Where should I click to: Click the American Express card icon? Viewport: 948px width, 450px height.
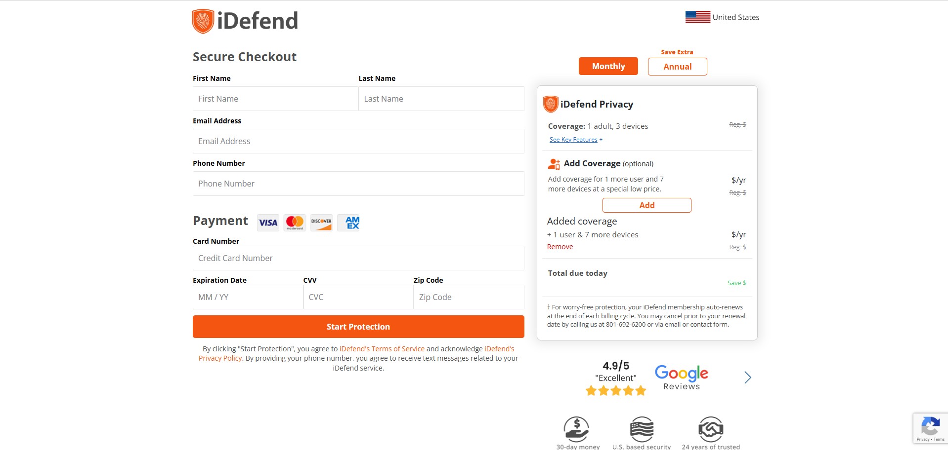[352, 223]
